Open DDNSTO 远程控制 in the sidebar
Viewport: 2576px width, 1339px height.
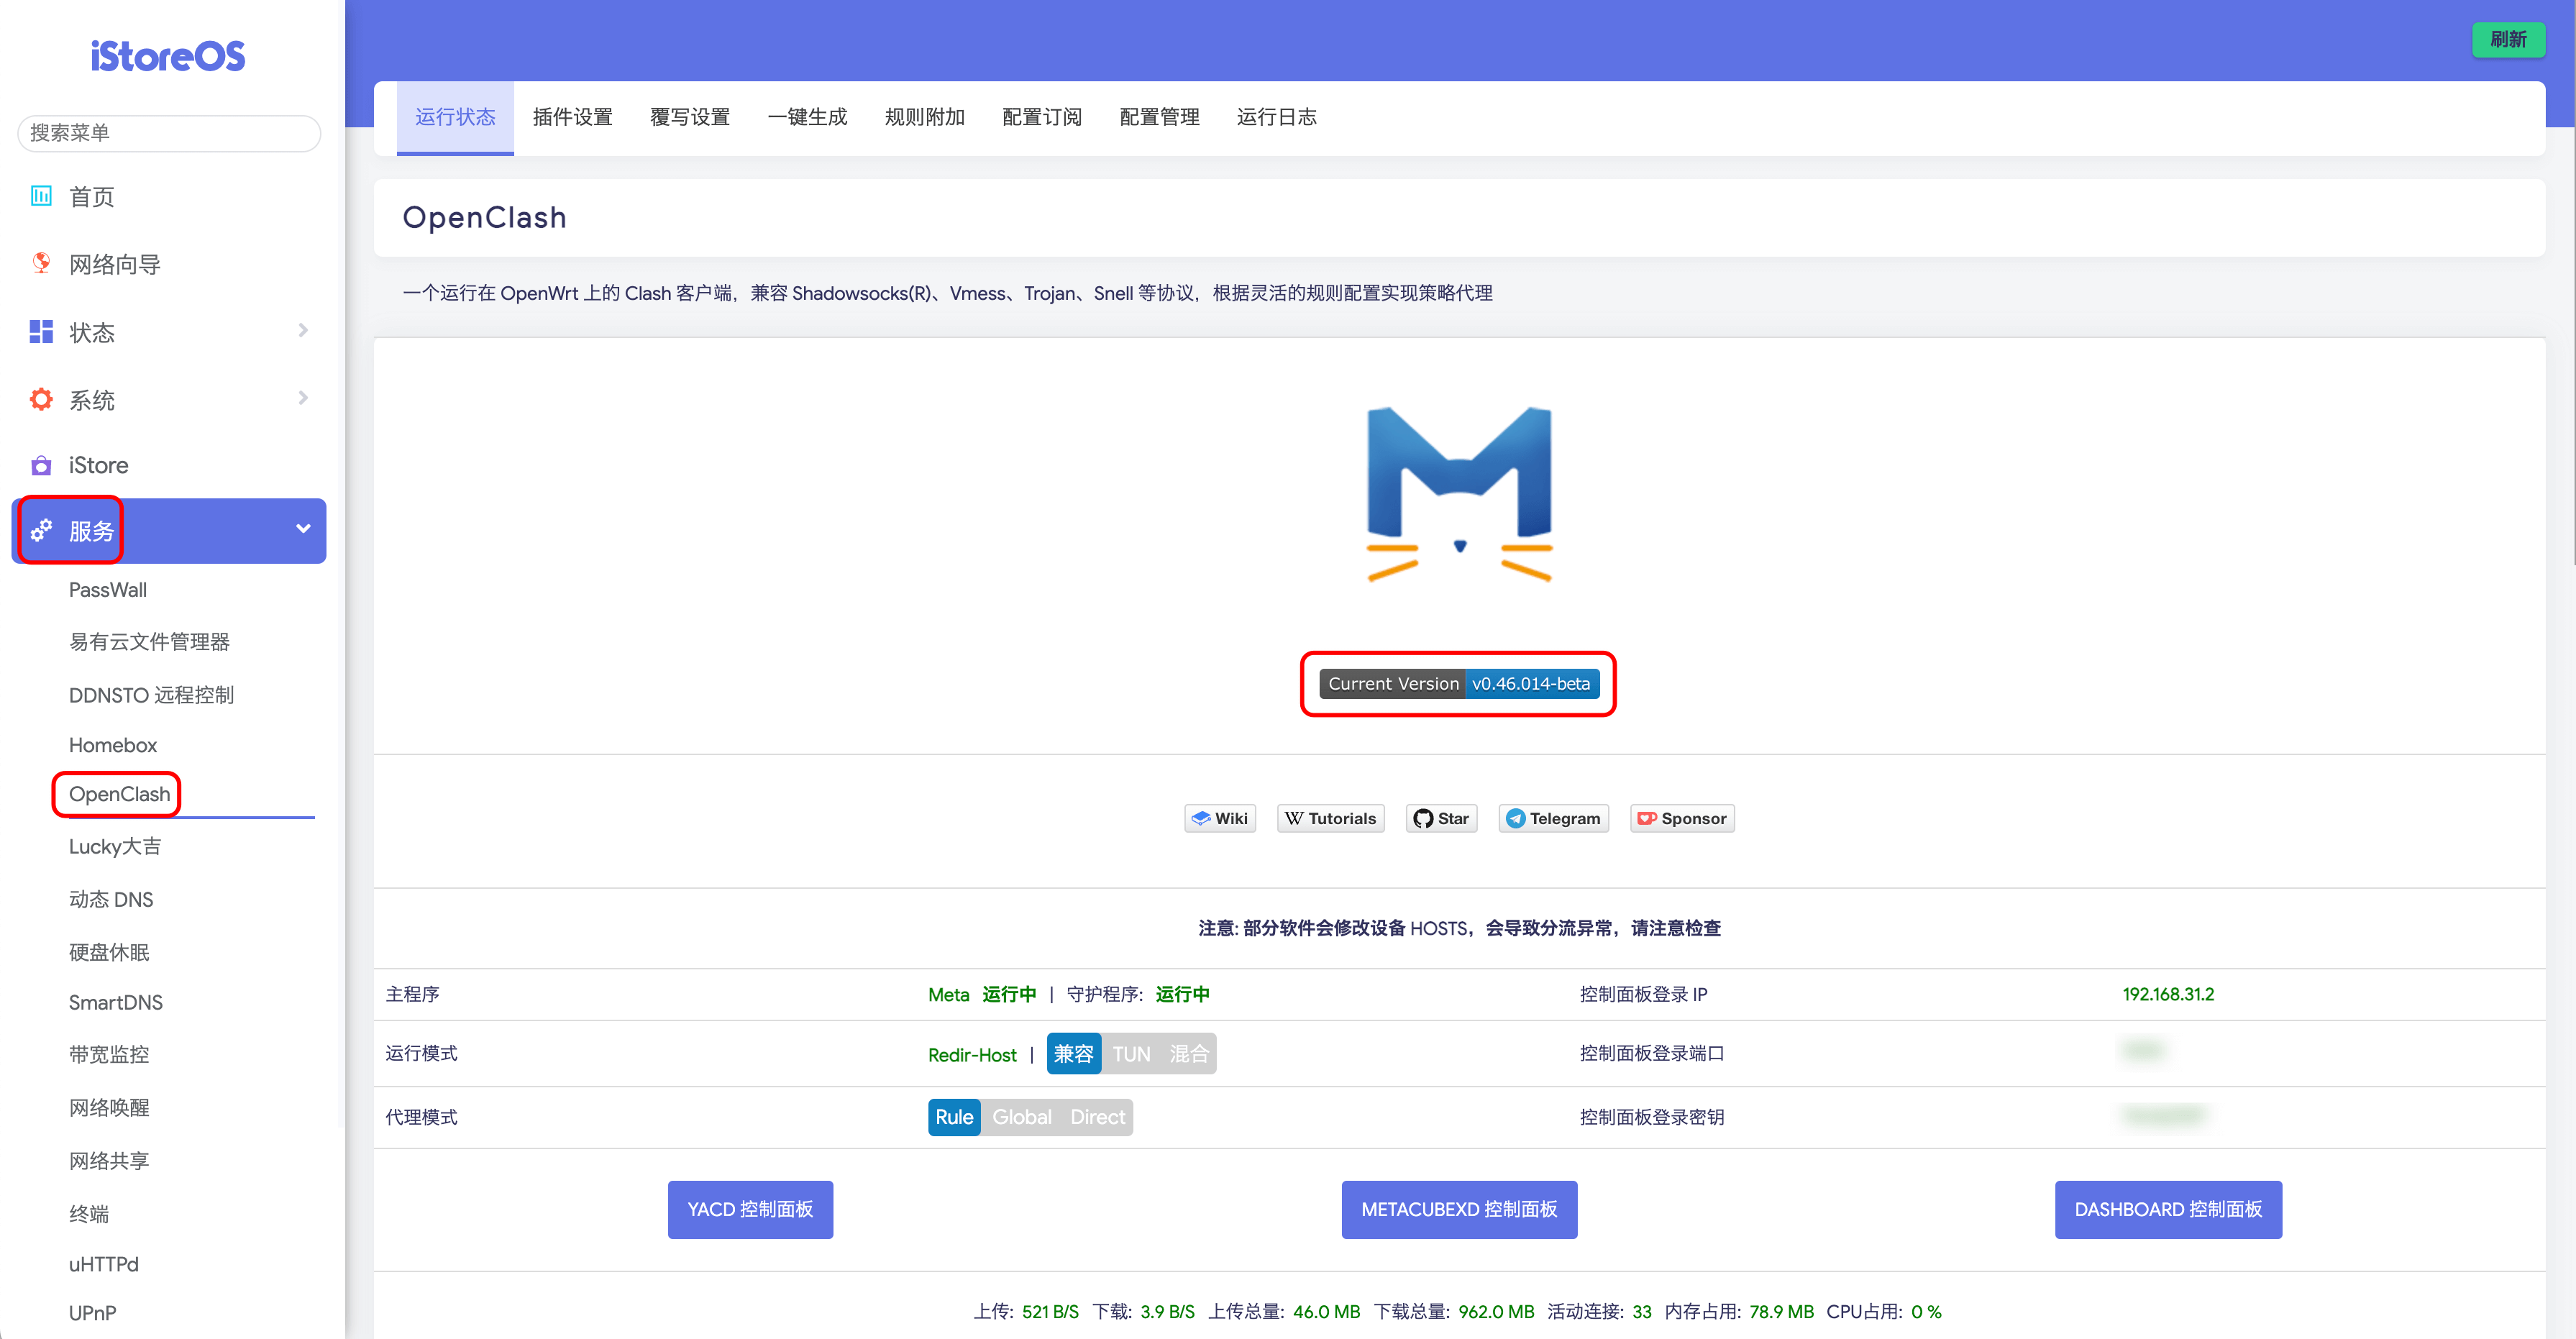[151, 695]
